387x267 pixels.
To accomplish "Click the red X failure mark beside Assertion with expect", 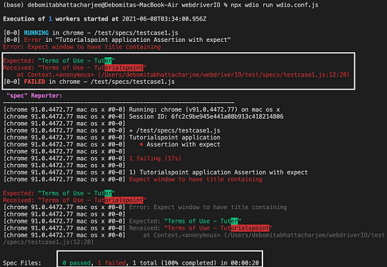I will (141, 145).
